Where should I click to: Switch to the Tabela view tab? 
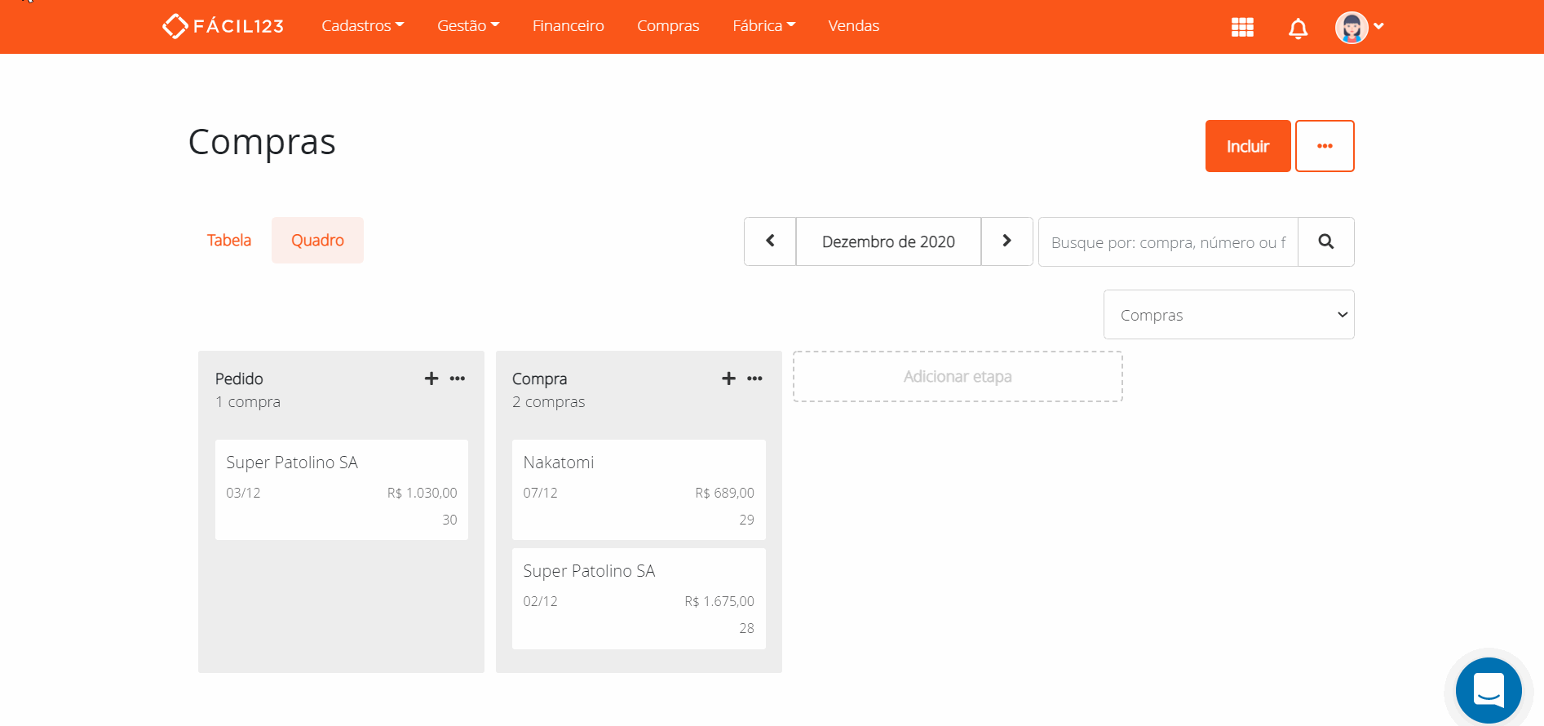[229, 241]
